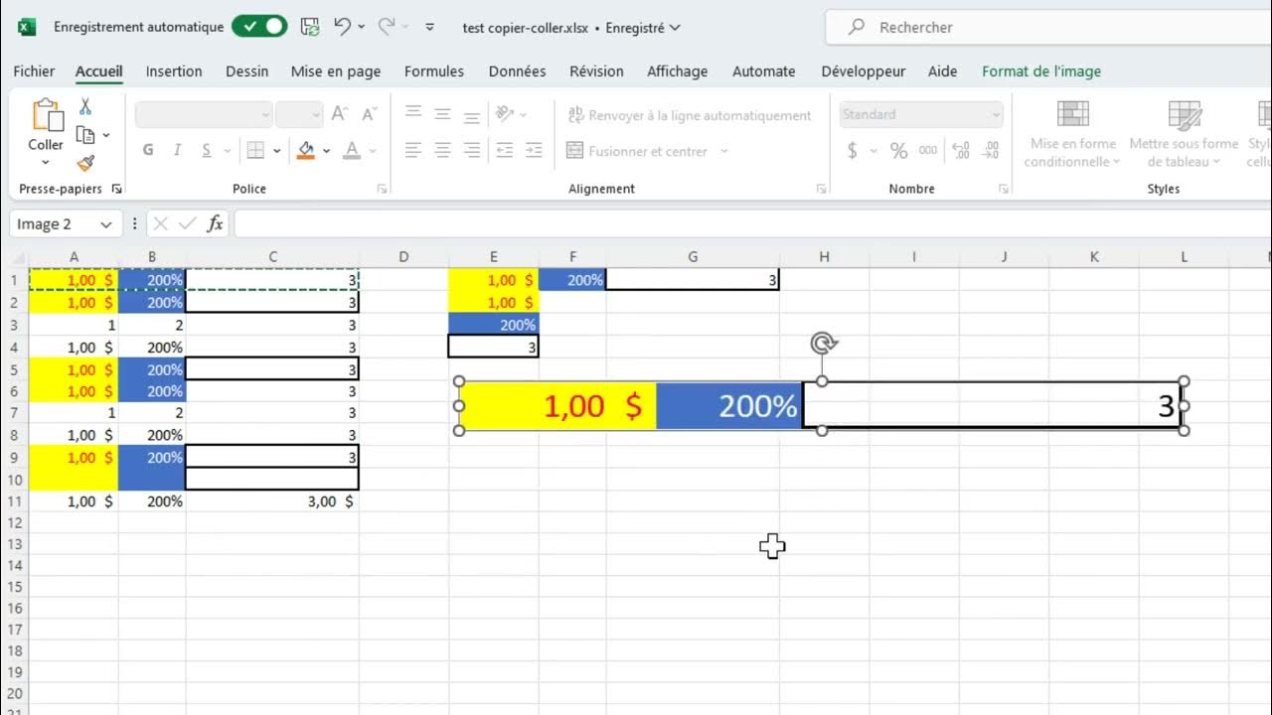Viewport: 1272px width, 715px height.
Task: Open the Coller dropdown arrow
Action: coord(46,163)
